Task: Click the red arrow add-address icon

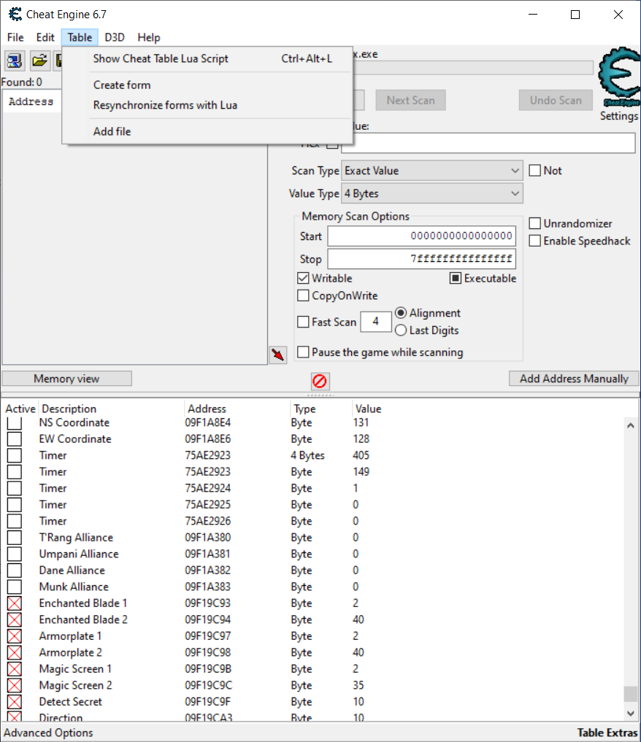Action: click(x=277, y=355)
